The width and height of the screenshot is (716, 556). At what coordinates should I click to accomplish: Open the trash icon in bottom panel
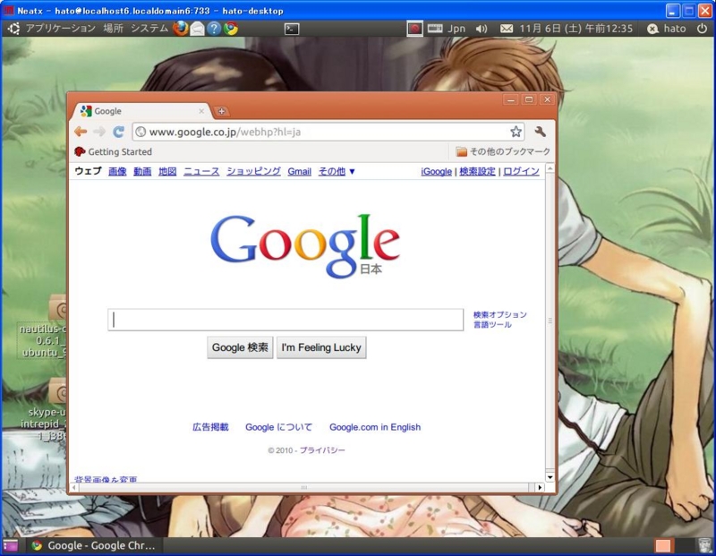[705, 545]
